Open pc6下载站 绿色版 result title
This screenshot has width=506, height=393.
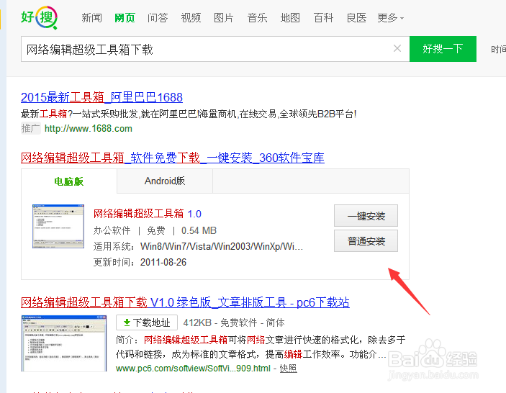coord(185,302)
